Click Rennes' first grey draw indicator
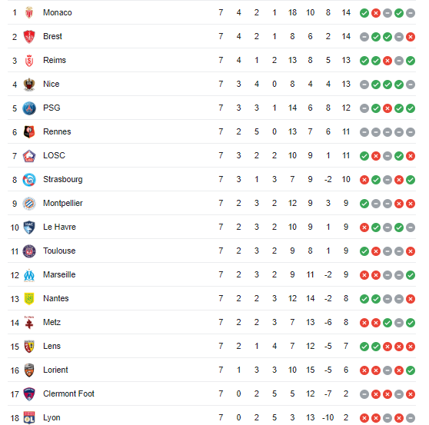The image size is (429, 425). point(364,132)
